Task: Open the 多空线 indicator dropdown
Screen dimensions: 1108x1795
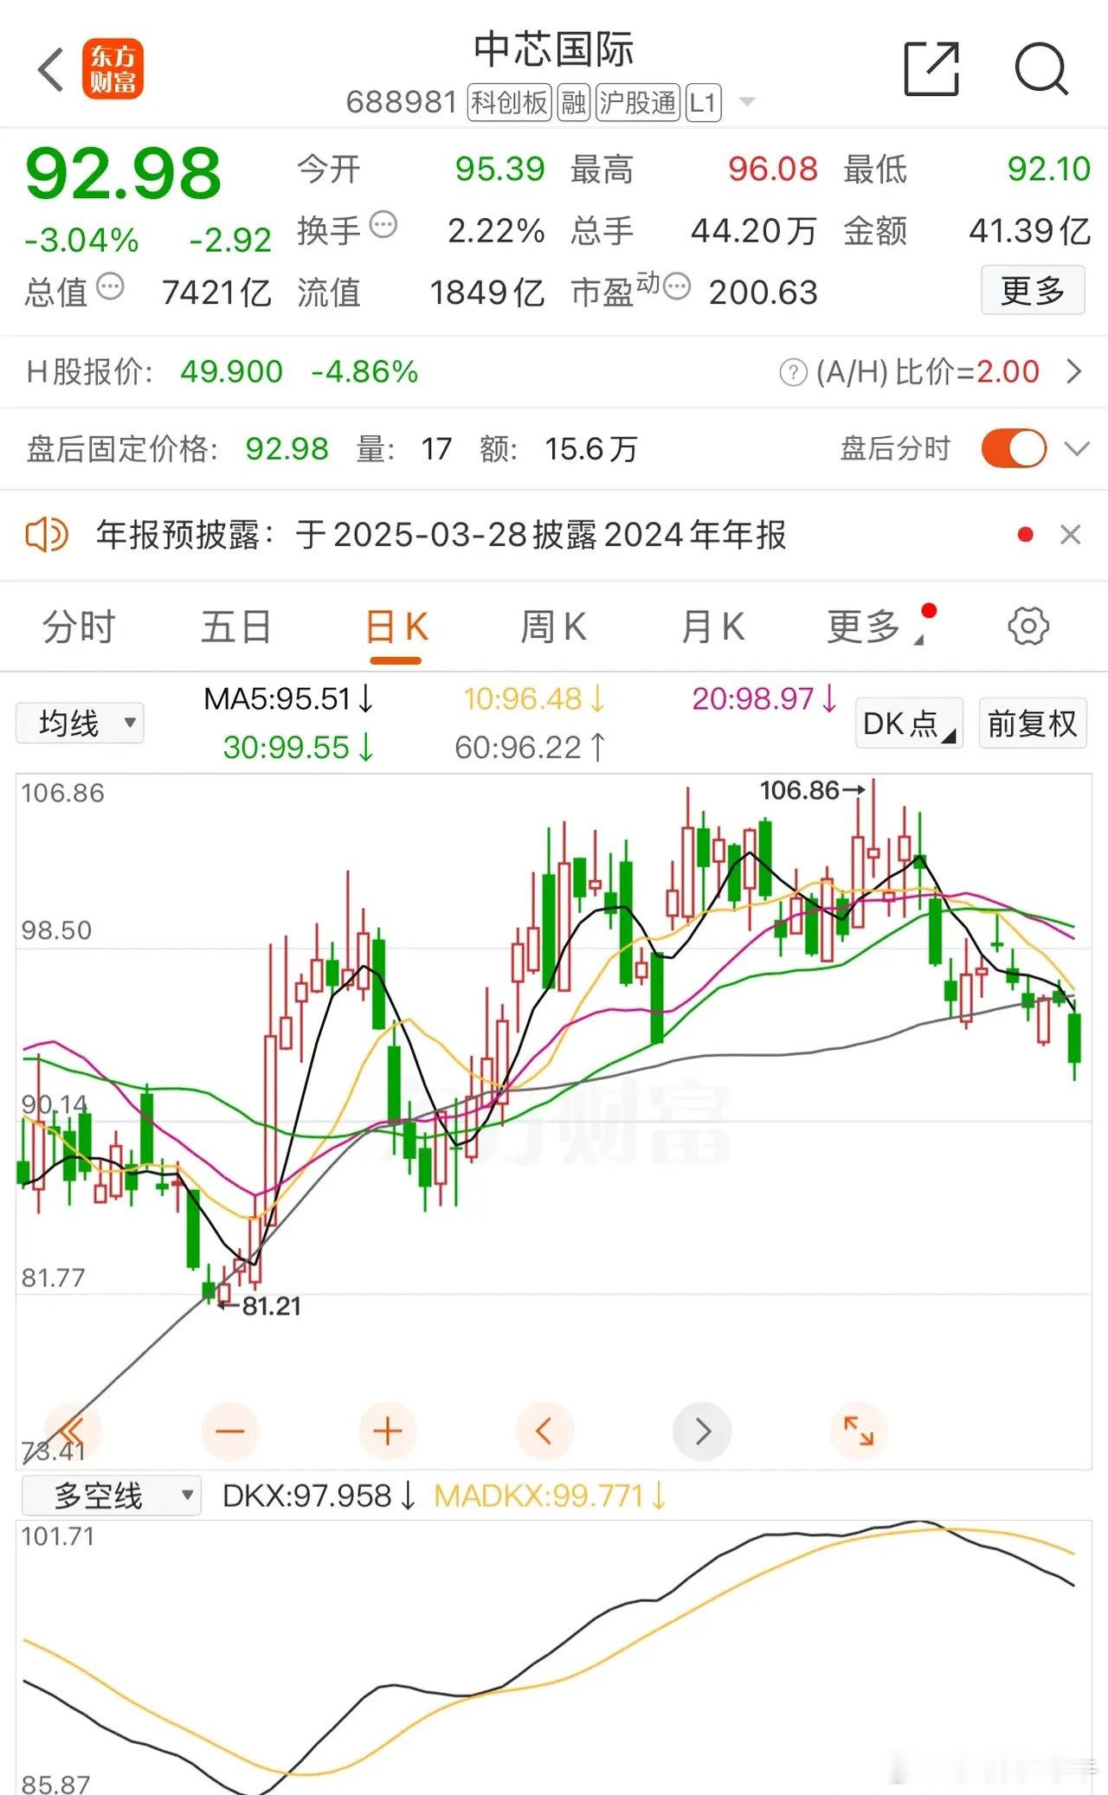Action: tap(112, 1495)
